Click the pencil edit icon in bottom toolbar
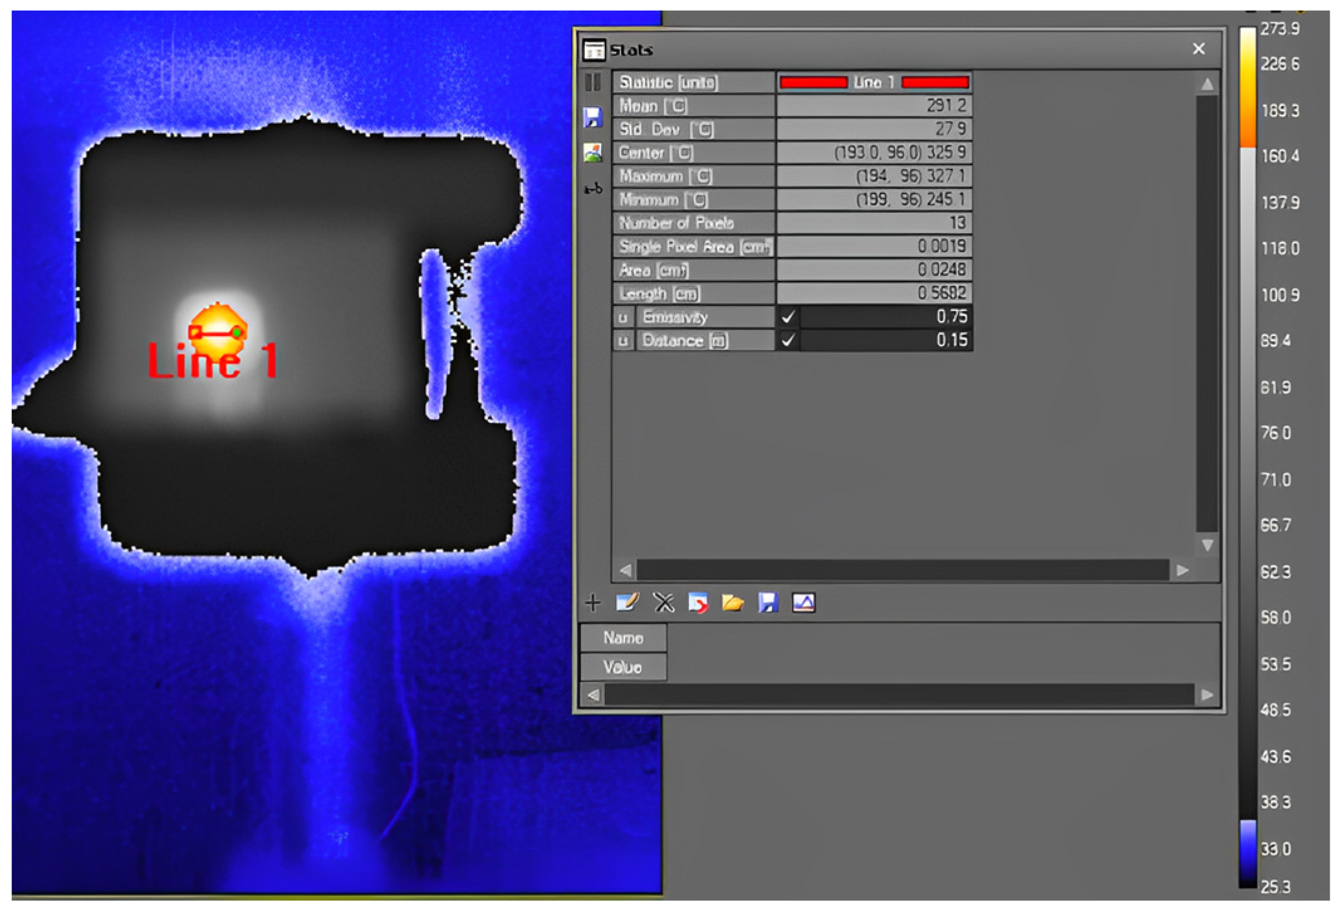 click(x=627, y=603)
